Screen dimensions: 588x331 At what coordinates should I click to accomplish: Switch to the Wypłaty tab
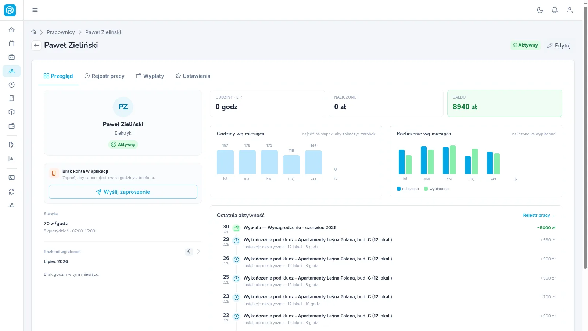150,76
